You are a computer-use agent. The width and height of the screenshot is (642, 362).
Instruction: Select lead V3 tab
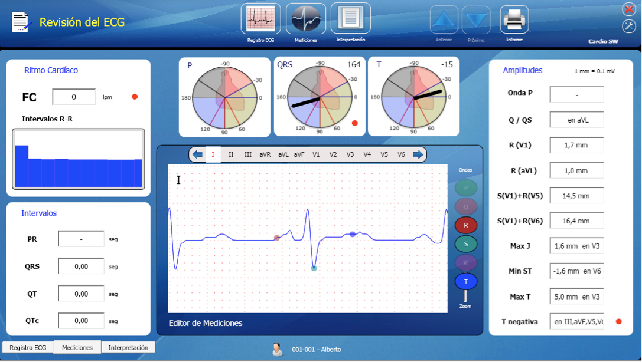(x=350, y=154)
